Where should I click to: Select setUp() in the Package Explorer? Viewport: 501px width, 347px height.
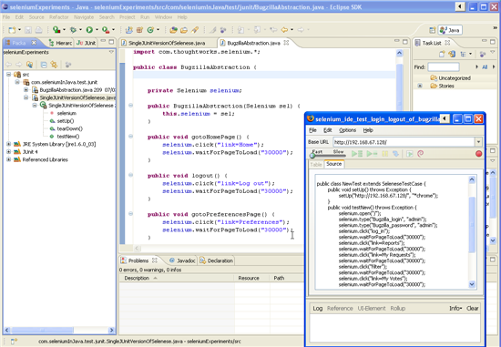point(66,121)
